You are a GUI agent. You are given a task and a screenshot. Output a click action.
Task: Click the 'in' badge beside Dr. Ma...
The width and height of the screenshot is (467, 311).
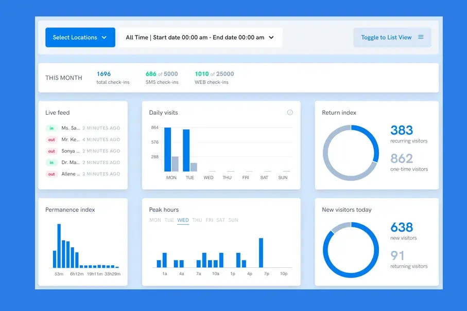tap(51, 162)
